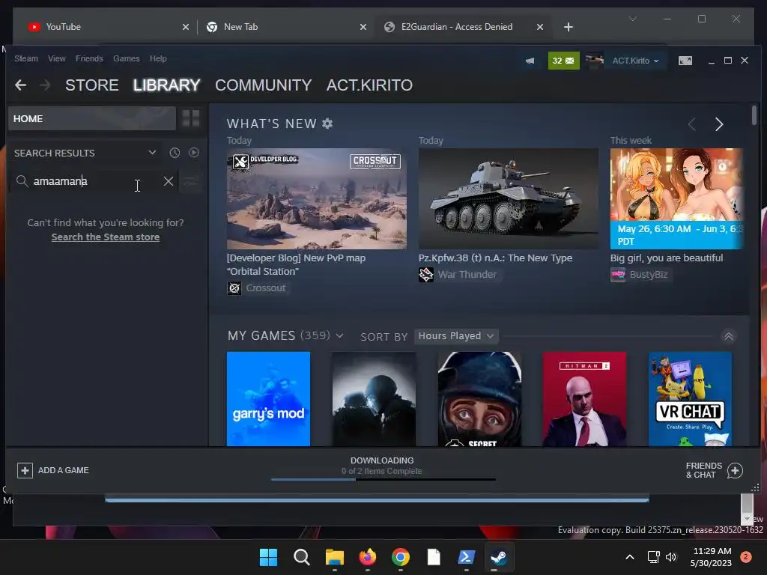This screenshot has width=767, height=575.
Task: Click the Steam forward navigation arrow
Action: click(44, 85)
